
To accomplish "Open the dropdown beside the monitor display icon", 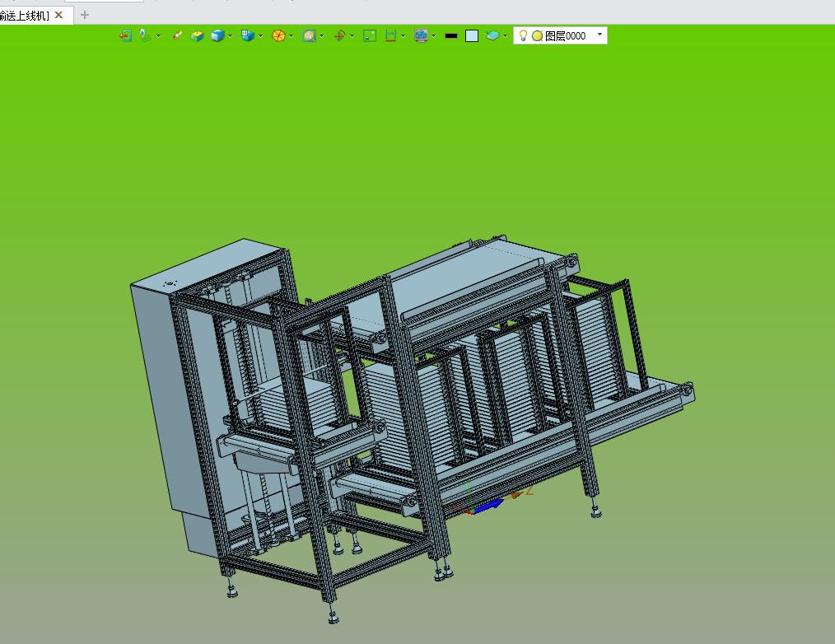I will point(434,36).
